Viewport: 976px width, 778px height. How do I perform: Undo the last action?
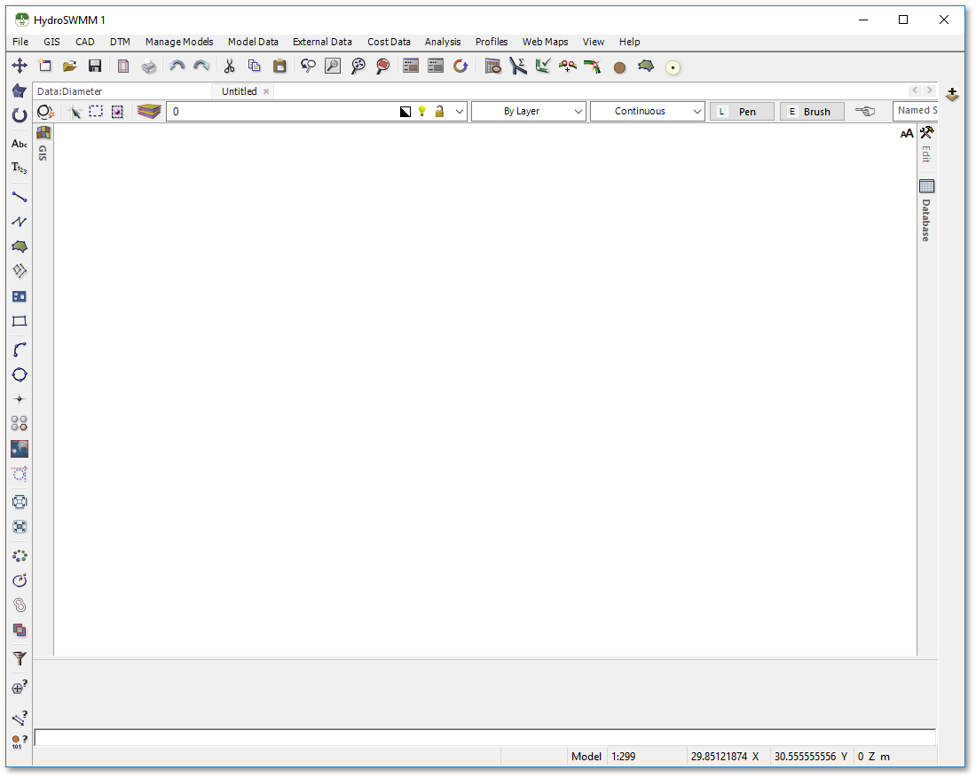click(x=177, y=66)
